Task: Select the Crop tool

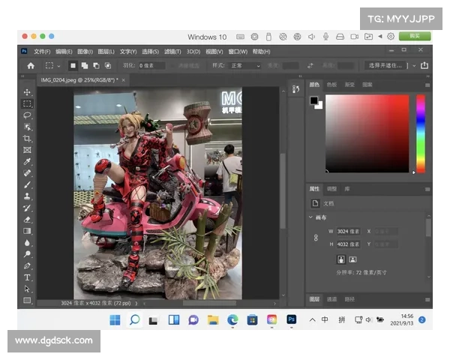Action: (27, 139)
